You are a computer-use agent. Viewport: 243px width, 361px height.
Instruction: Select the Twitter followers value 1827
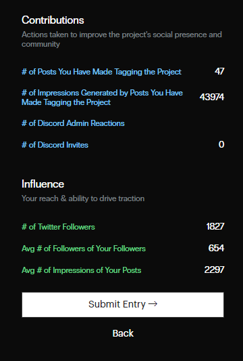tap(215, 226)
